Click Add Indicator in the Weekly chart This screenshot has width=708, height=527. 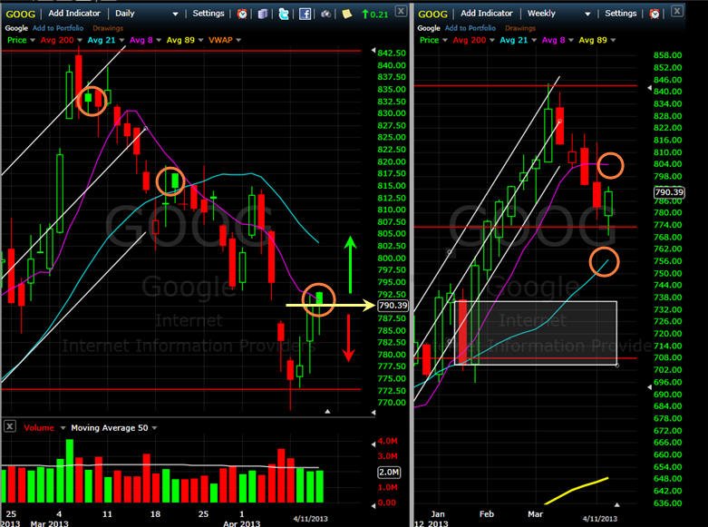pyautogui.click(x=486, y=14)
